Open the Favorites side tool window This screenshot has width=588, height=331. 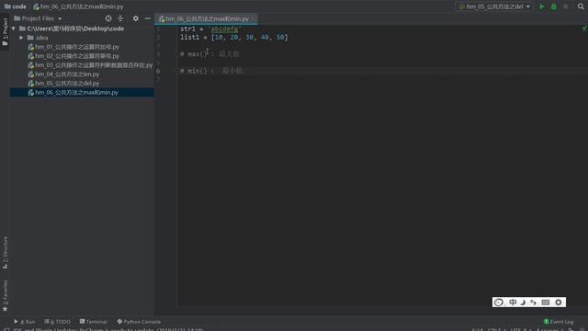(x=5, y=296)
